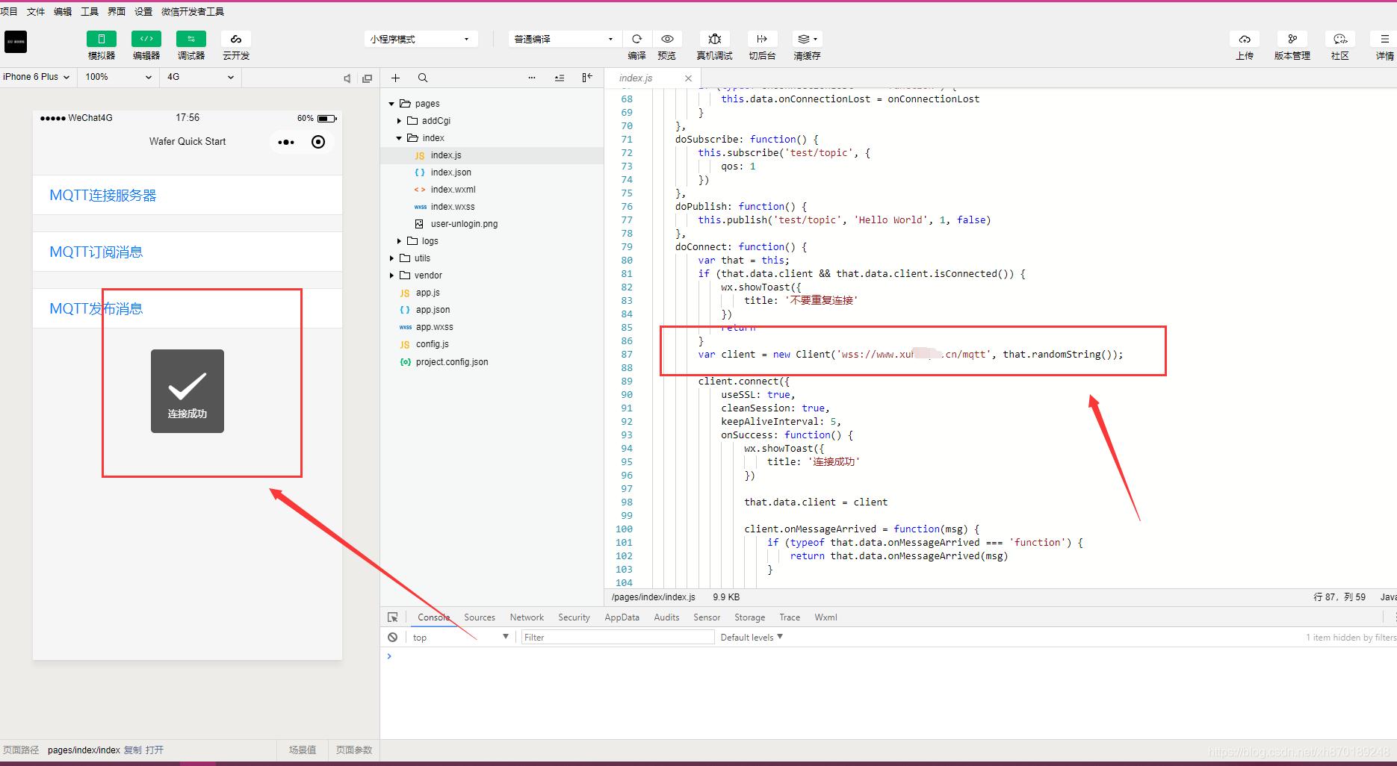Collapse the index folder
Image resolution: width=1397 pixels, height=766 pixels.
[x=399, y=138]
